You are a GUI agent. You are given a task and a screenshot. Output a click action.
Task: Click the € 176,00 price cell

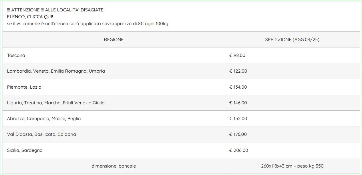tap(292, 134)
